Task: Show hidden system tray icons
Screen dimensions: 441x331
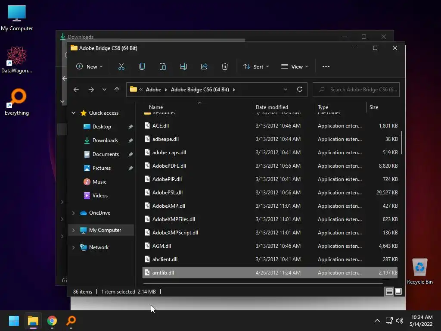Action: click(377, 321)
